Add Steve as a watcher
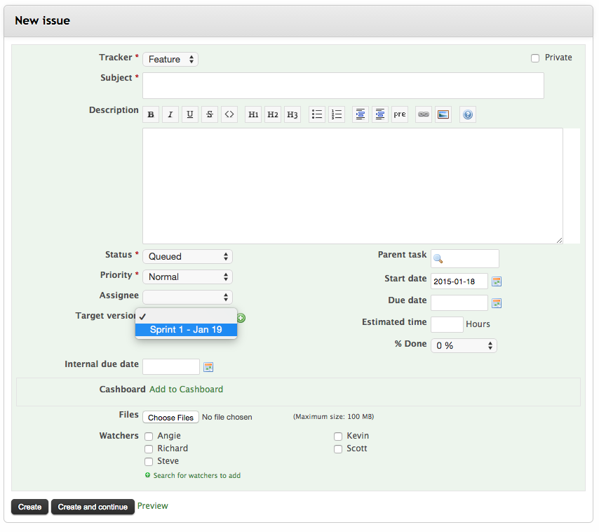 (149, 462)
